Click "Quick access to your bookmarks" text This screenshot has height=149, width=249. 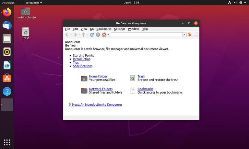160,92
